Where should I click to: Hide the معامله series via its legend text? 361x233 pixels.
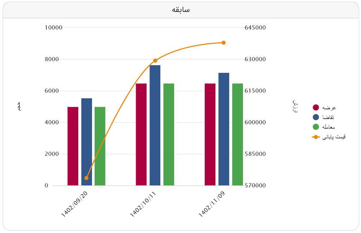329,127
